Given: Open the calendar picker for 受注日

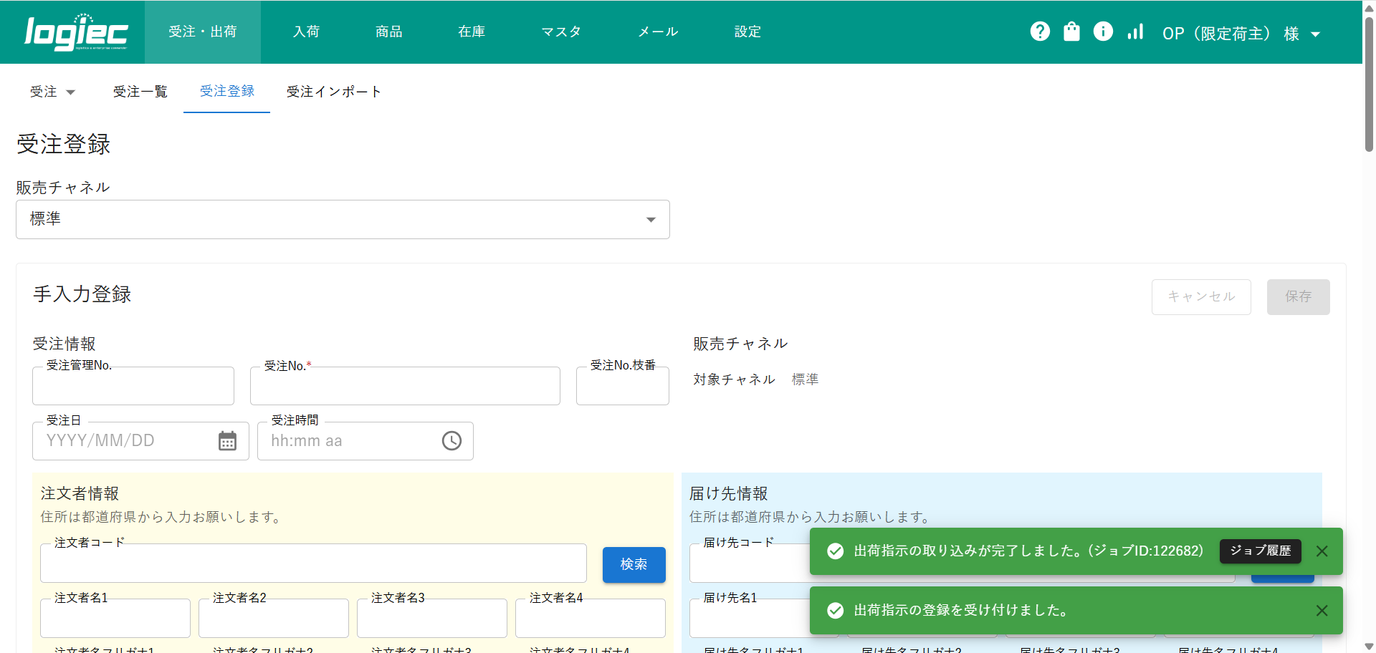Looking at the screenshot, I should tap(227, 441).
